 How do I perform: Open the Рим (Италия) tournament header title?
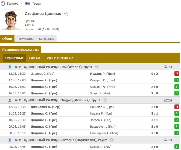click(x=53, y=67)
